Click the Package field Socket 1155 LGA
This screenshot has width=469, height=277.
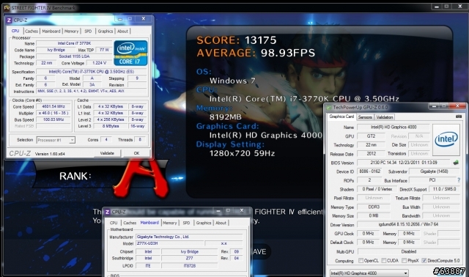74,56
